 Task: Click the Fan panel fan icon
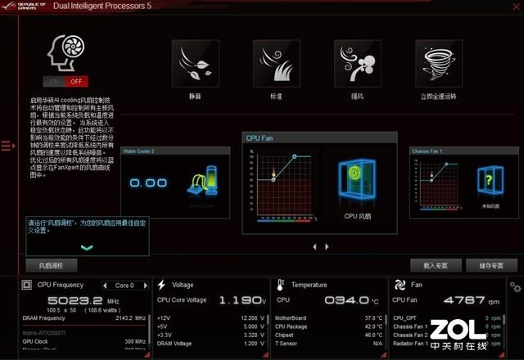click(400, 285)
